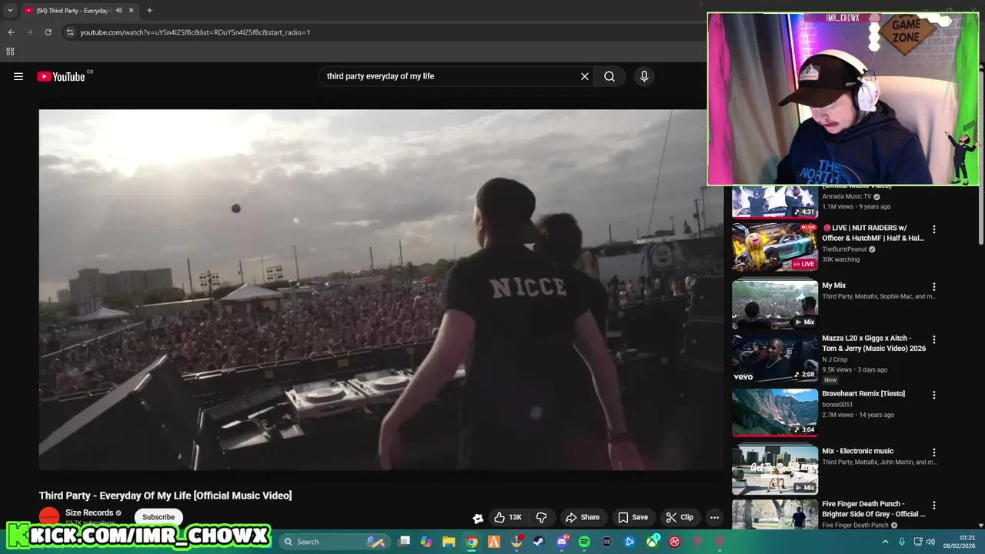Open the Size Records channel name

coord(89,512)
